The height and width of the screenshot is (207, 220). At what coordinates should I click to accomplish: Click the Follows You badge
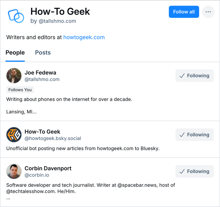[20, 90]
